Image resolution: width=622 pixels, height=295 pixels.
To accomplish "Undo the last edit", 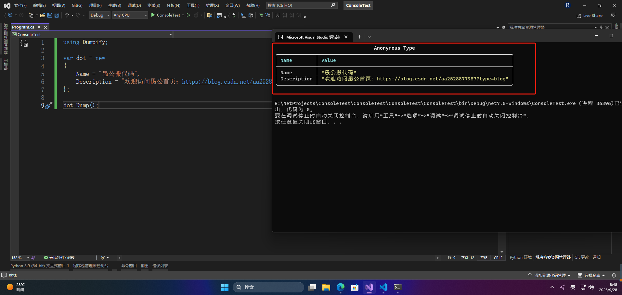I will (x=67, y=15).
